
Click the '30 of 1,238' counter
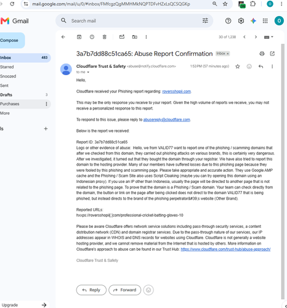tap(227, 37)
